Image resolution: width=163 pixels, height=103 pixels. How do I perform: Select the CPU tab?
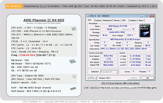pos(90,20)
